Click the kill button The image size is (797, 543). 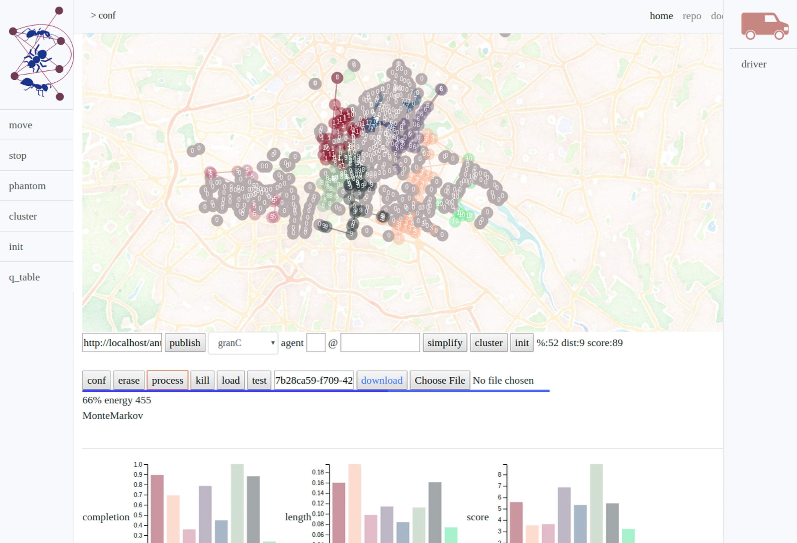pyautogui.click(x=202, y=380)
